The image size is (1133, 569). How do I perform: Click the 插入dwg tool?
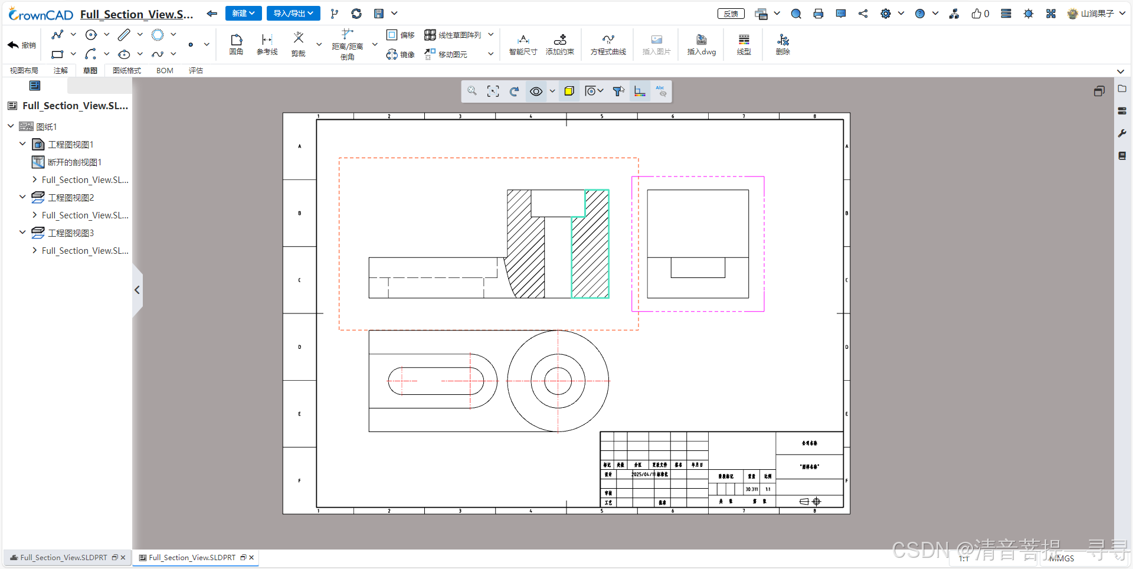(702, 45)
